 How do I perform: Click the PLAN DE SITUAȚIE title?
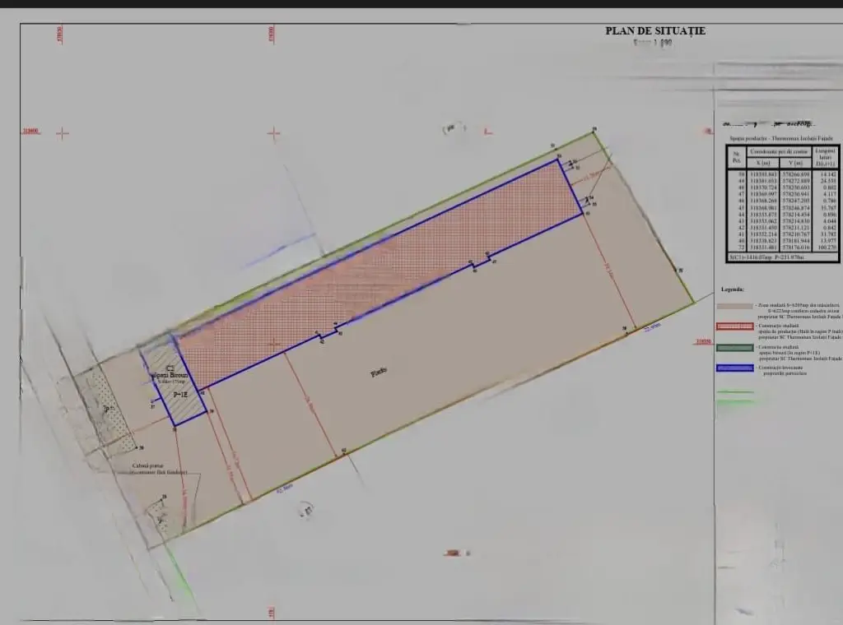pos(654,31)
